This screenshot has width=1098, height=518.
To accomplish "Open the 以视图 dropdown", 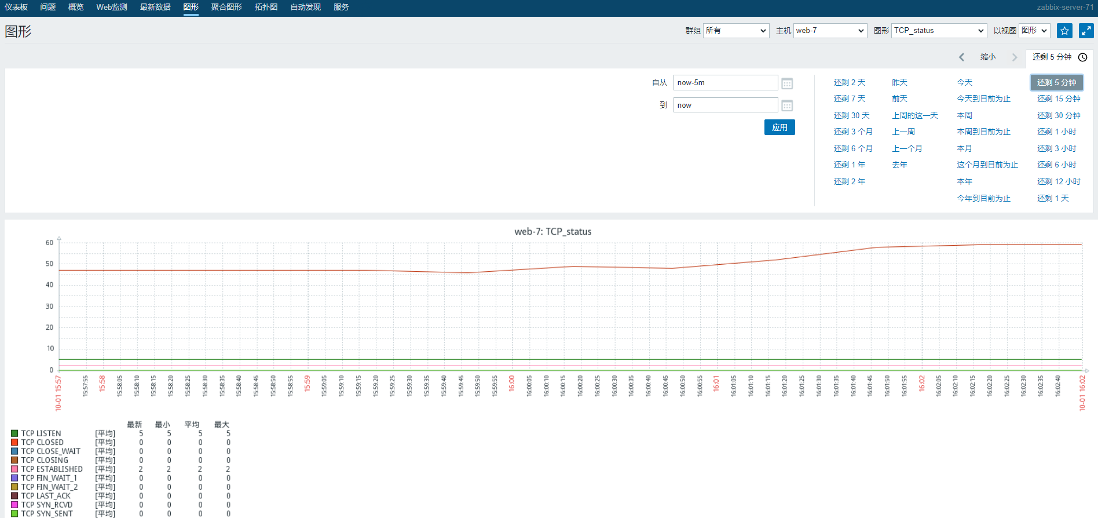I will tap(1034, 31).
